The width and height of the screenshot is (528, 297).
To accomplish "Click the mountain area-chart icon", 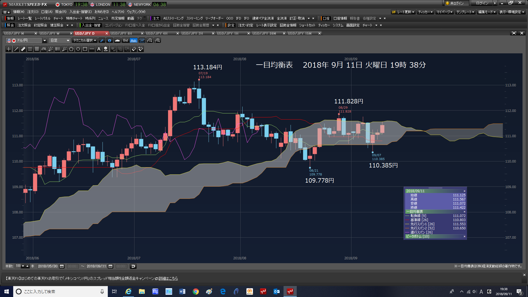I will tap(117, 40).
